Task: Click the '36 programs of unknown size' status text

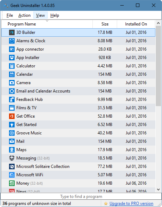Action: tap(37, 204)
